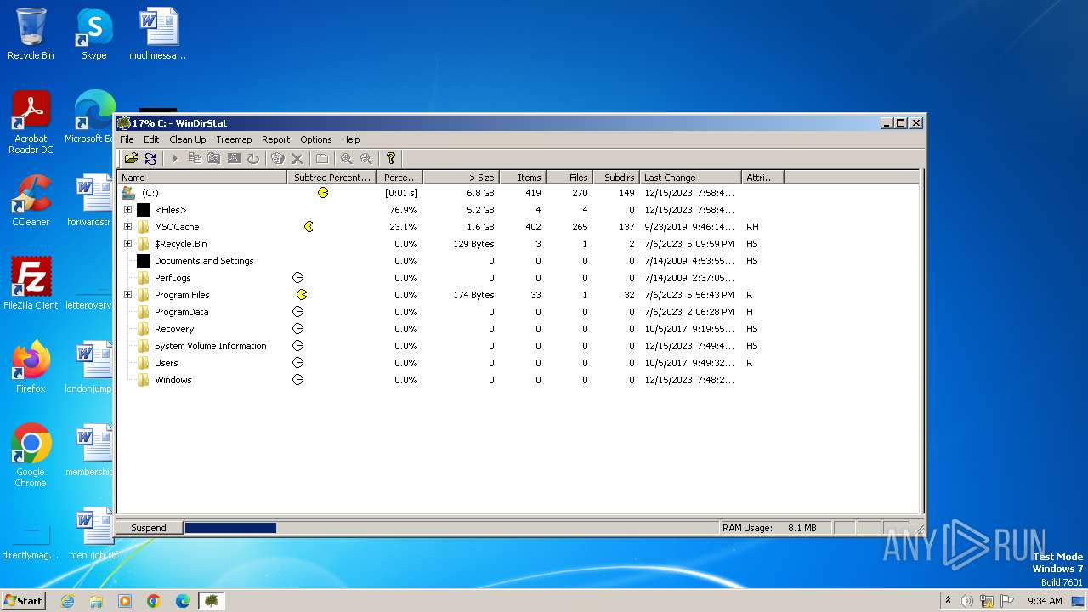Click the volume speaker tray icon
Screen dimensions: 1088x612
coord(966,600)
